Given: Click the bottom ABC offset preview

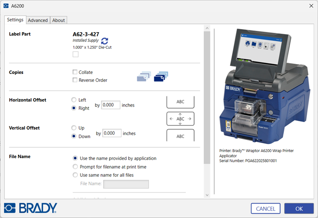Looking at the screenshot, I should pyautogui.click(x=180, y=136).
